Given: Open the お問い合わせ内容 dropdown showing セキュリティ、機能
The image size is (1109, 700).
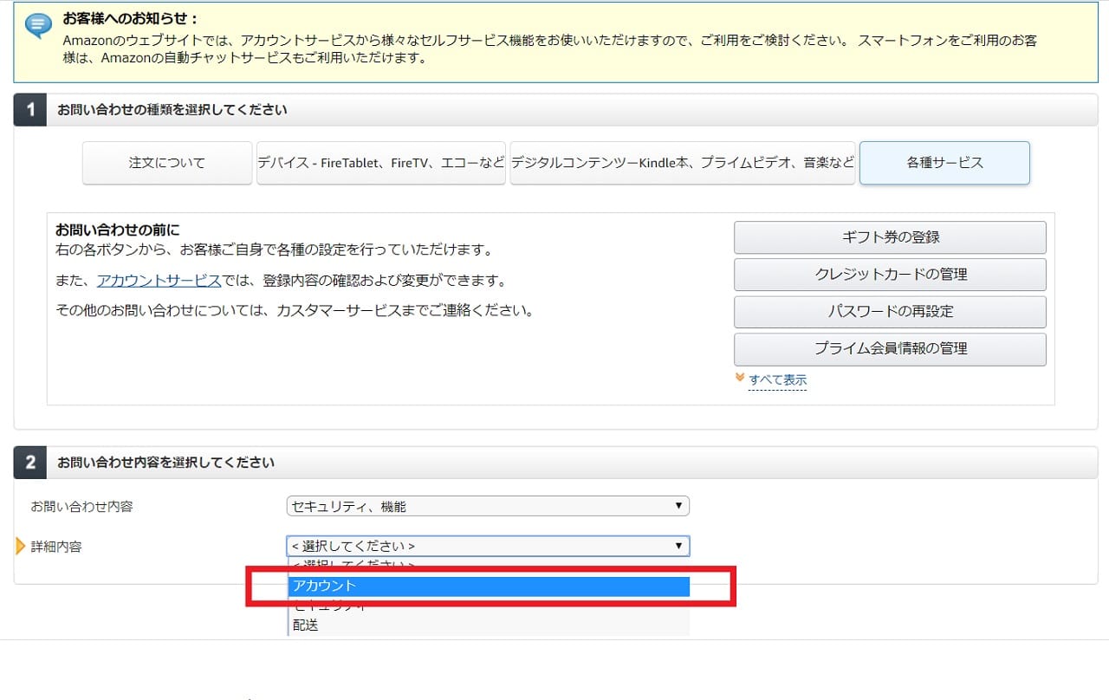Looking at the screenshot, I should [x=487, y=506].
